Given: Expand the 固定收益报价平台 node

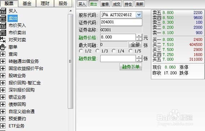Looking at the screenshot, I should coord(3,68).
